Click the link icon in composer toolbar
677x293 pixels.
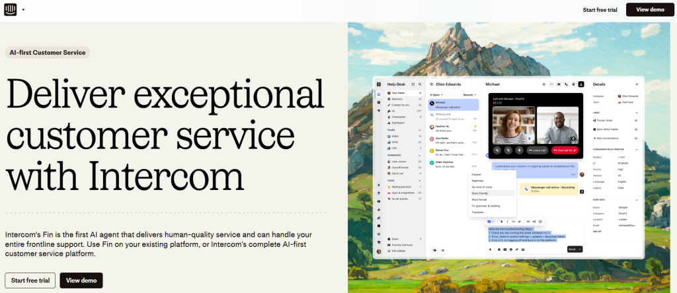click(x=520, y=222)
